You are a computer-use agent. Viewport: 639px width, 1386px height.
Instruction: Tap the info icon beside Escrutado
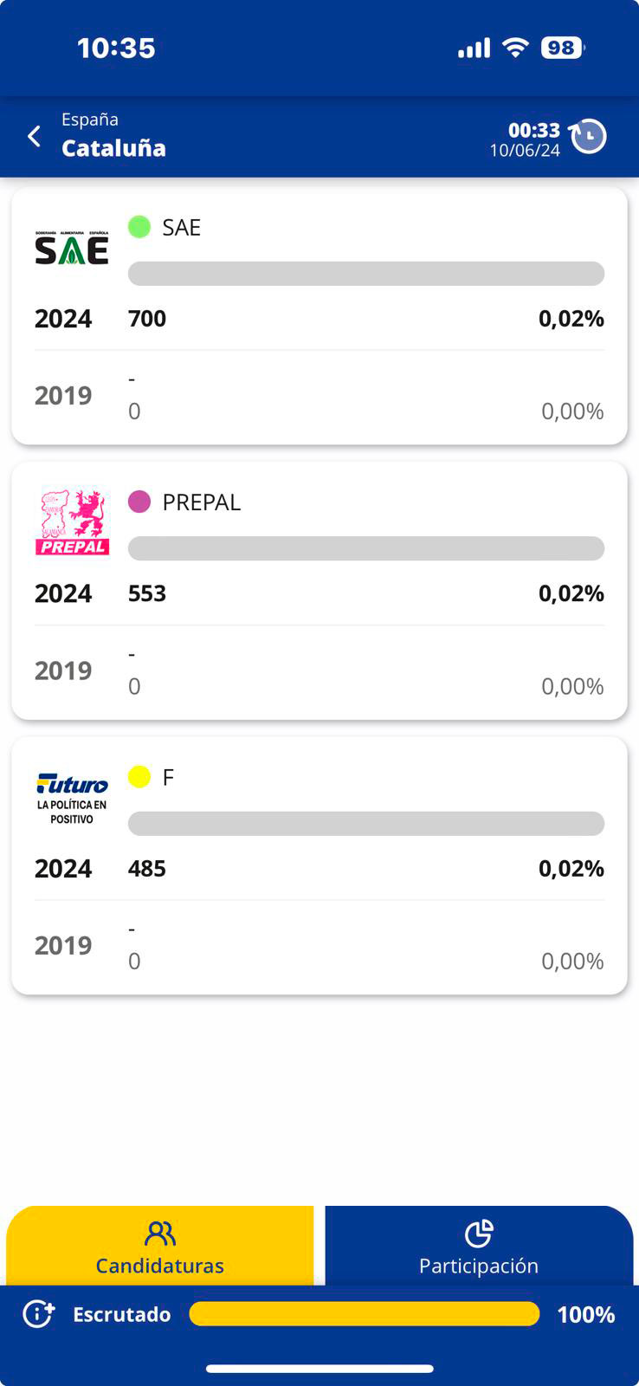click(38, 1314)
